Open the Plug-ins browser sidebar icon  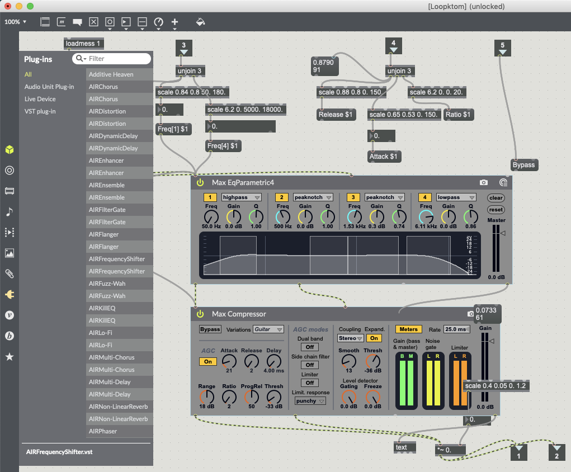[9, 294]
